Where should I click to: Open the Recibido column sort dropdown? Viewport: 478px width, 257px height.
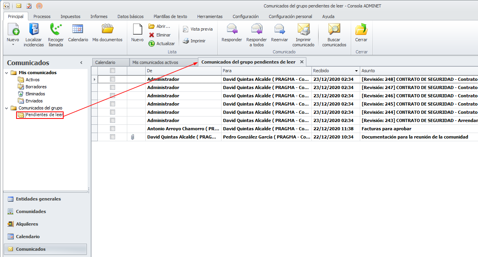(x=356, y=71)
